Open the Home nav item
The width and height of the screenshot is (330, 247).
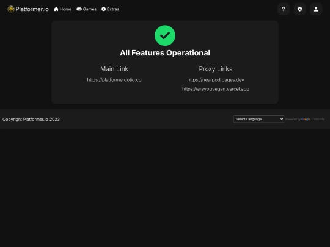pos(63,9)
